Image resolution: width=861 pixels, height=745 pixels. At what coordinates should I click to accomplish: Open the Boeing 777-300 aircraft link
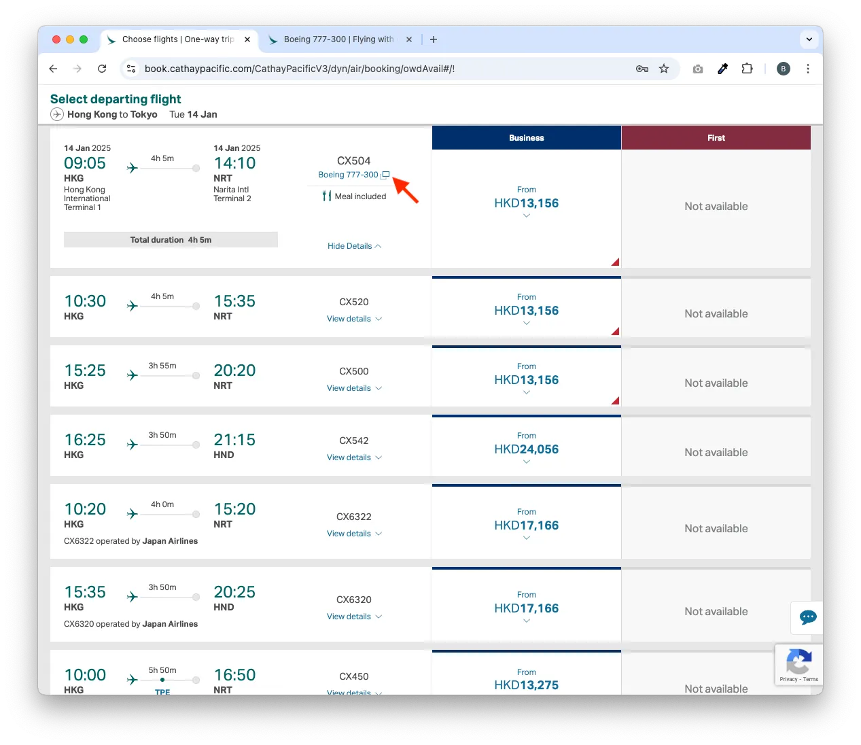[349, 175]
